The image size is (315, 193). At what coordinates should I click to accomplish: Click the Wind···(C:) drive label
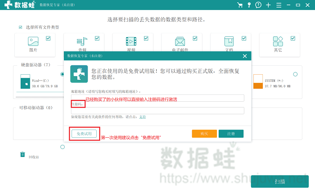pyautogui.click(x=40, y=81)
